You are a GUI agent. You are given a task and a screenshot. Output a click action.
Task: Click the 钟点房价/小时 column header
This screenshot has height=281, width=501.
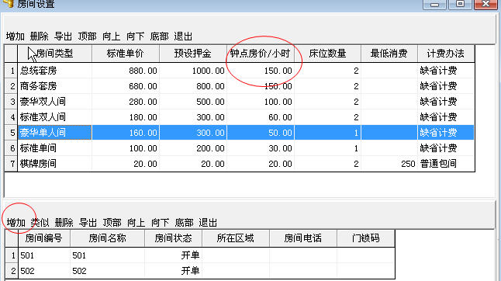(x=260, y=54)
